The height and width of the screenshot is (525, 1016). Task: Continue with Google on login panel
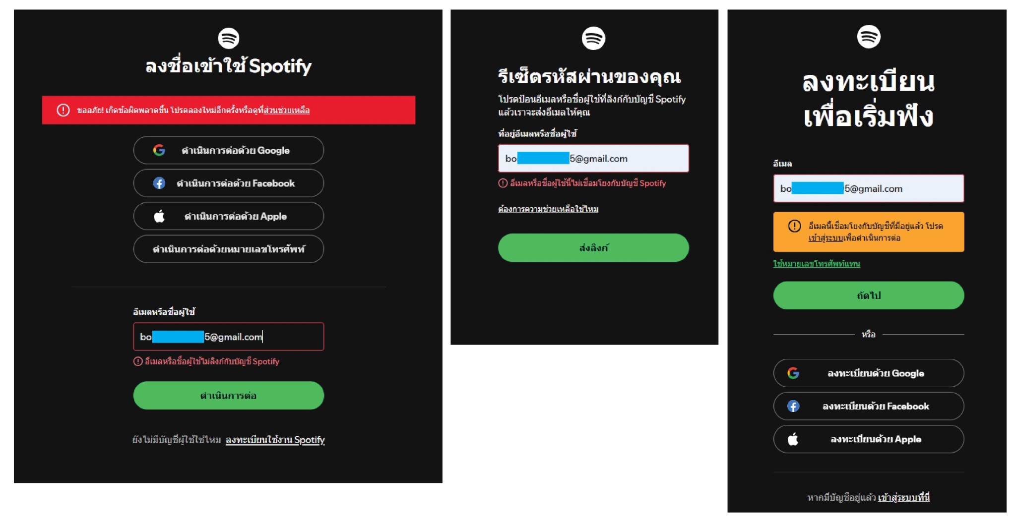pyautogui.click(x=229, y=150)
